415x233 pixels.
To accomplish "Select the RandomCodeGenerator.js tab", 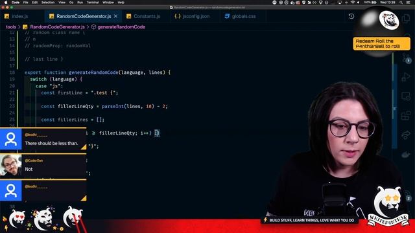I will click(84, 16).
